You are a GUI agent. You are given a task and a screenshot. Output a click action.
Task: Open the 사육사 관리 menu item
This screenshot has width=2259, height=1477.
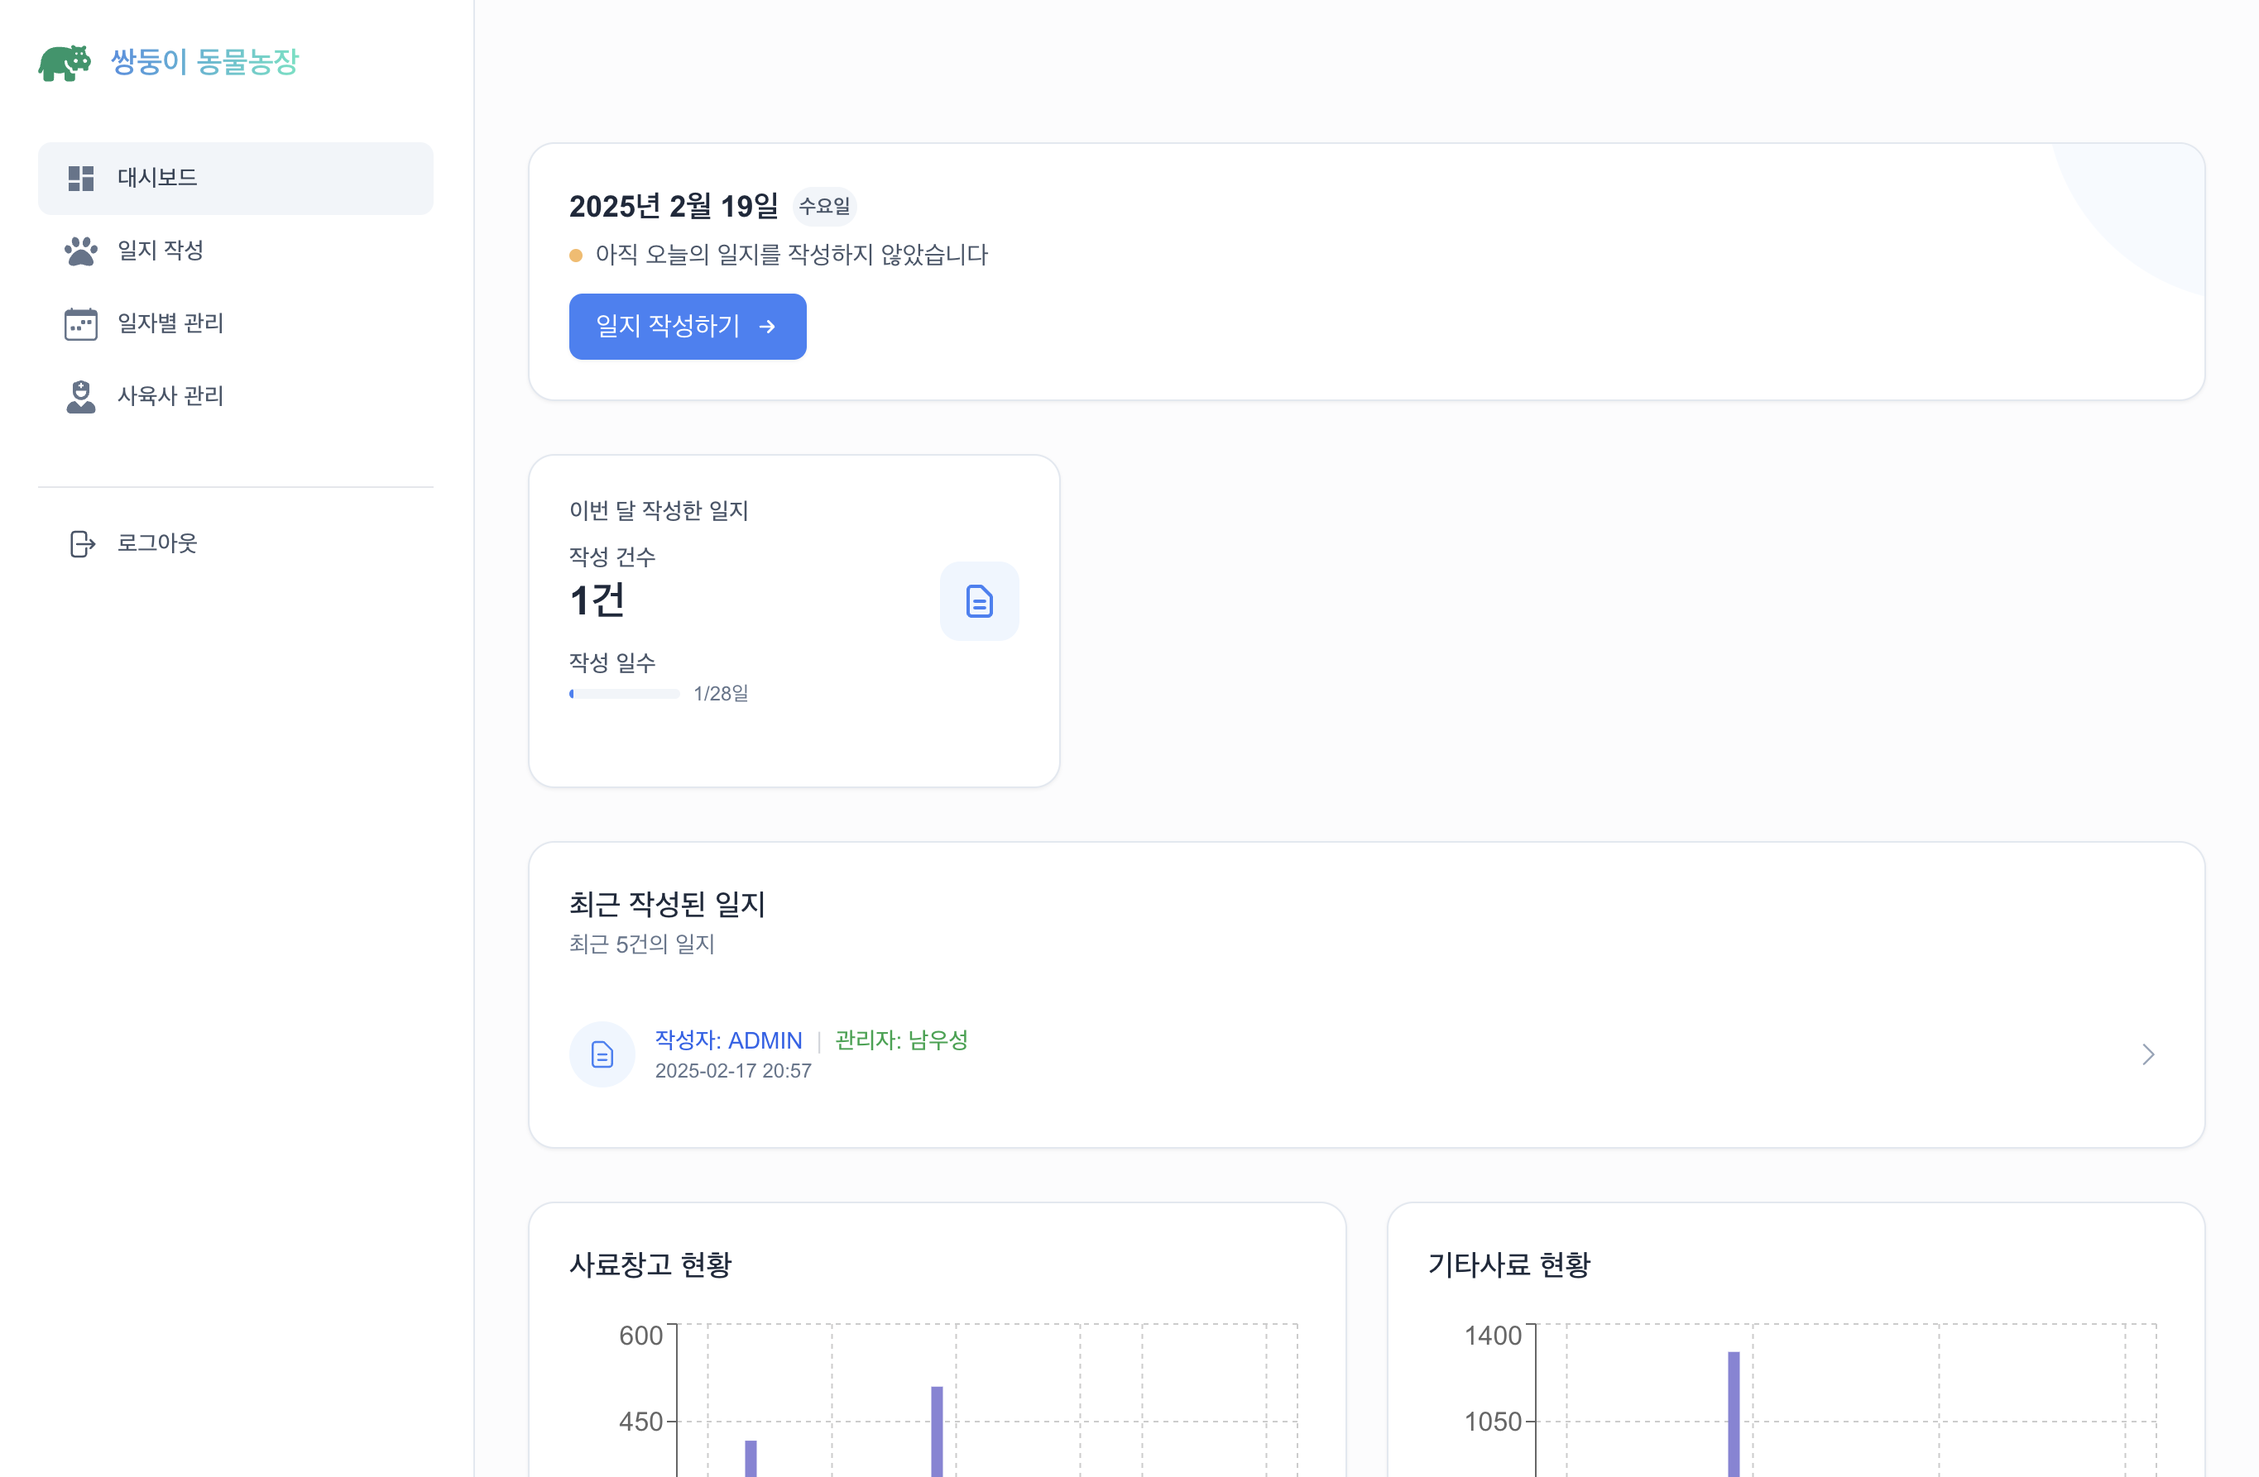[170, 396]
